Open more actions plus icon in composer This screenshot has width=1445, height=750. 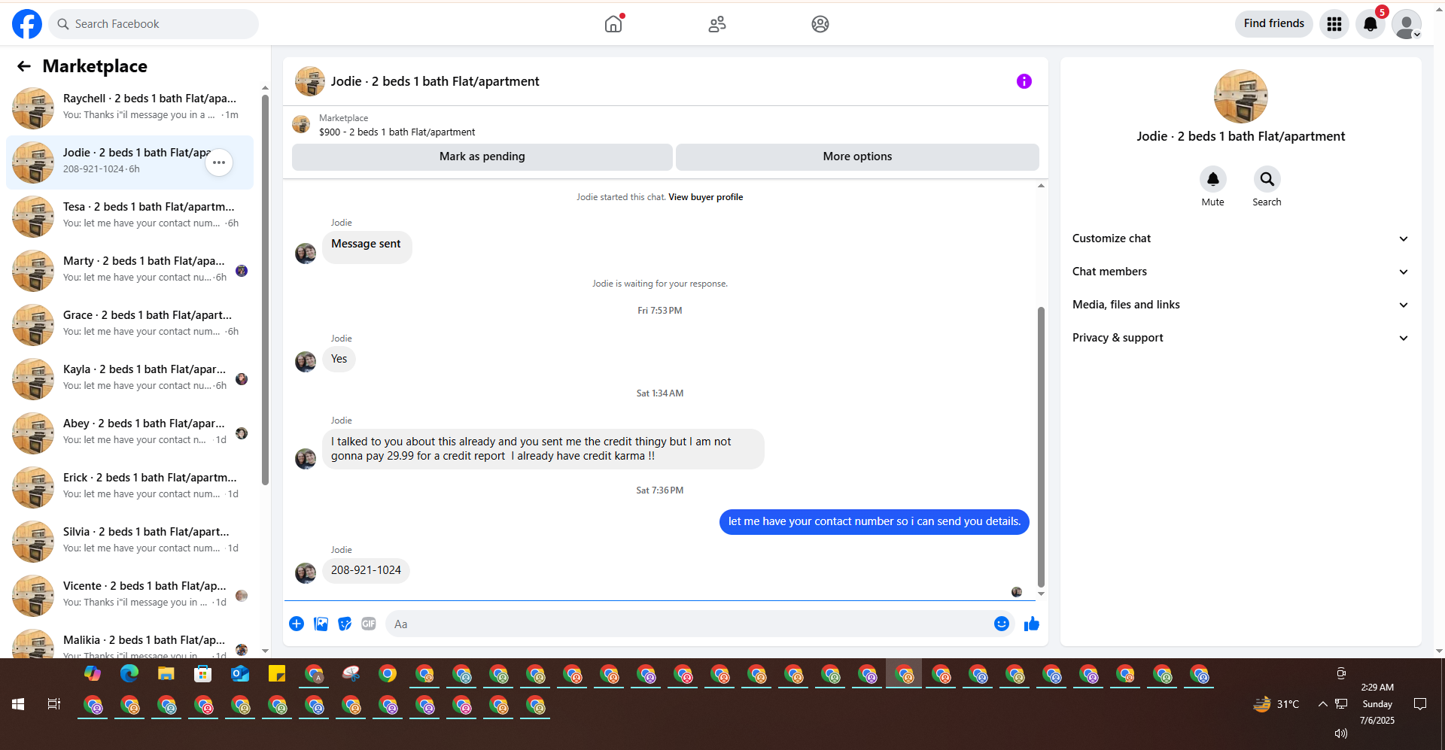(297, 624)
